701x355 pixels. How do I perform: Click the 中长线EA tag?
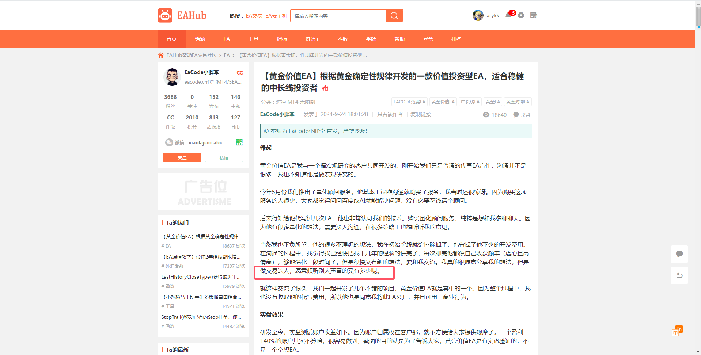[x=470, y=102]
